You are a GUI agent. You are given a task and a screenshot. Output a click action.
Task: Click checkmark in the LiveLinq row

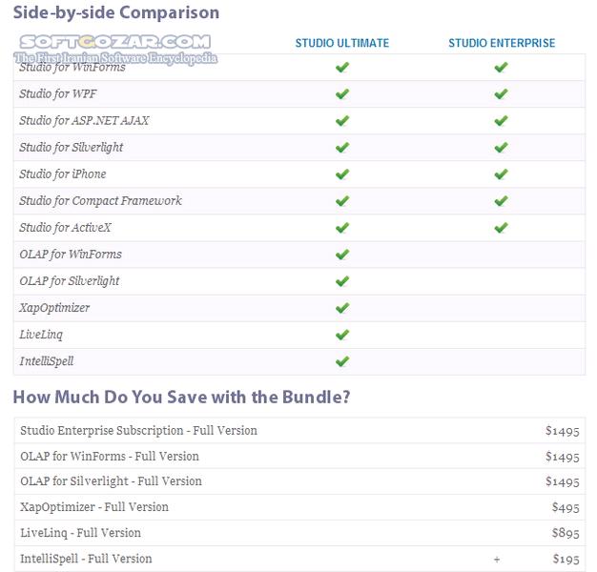click(342, 335)
